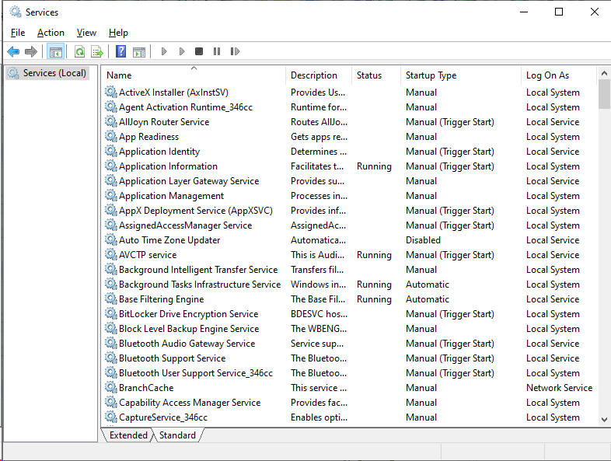Click 'Routes AllJo...' description cell
The height and width of the screenshot is (461, 611).
(319, 122)
